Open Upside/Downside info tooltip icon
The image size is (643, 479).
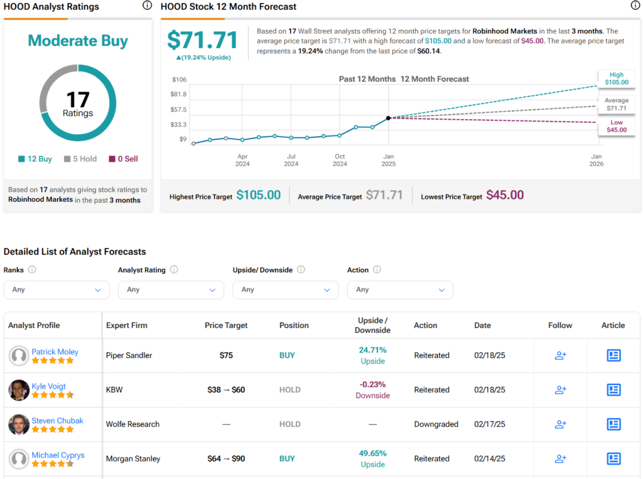[301, 270]
